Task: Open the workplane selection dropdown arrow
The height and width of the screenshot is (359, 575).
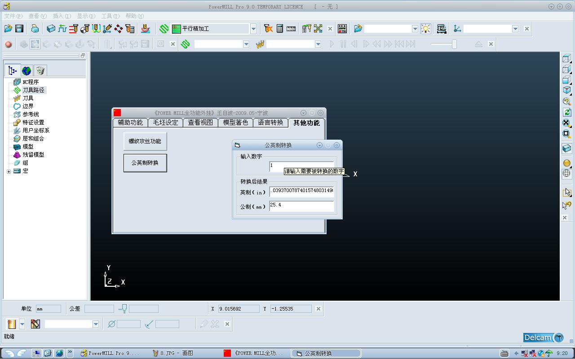Action: (x=515, y=29)
